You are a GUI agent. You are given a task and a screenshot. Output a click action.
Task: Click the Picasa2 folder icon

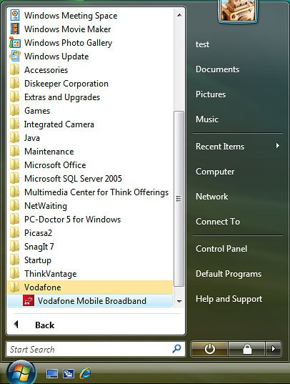click(15, 232)
